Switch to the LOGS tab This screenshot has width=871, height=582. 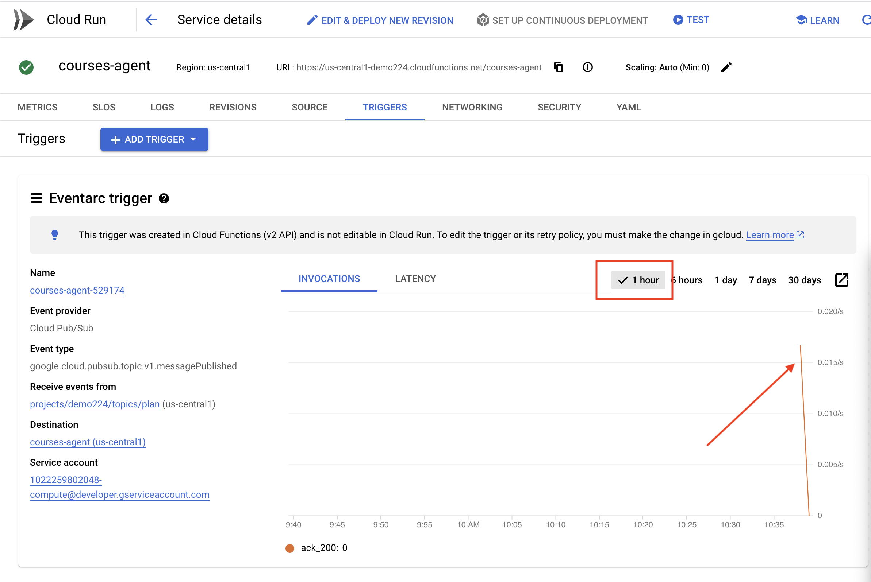pos(162,106)
